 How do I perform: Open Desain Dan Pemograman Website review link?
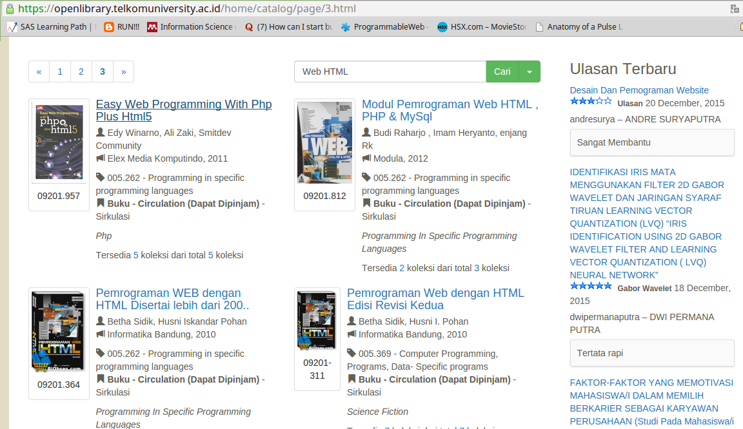[639, 90]
